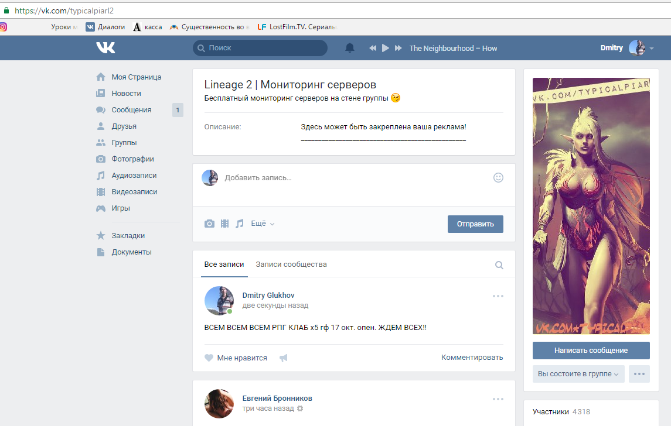Screen dimensions: 671x426
Task: Attach video using film icon in post form
Action: click(x=224, y=224)
